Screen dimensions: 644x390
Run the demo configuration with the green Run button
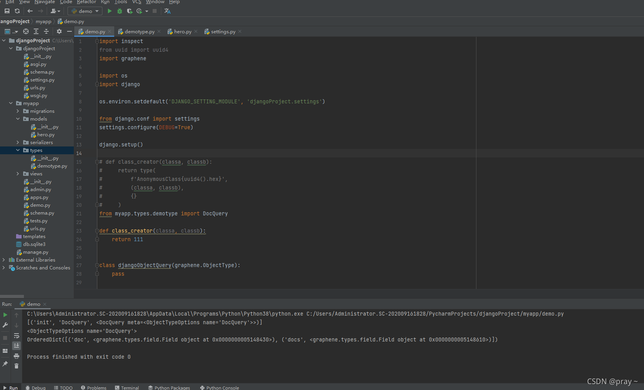[109, 11]
